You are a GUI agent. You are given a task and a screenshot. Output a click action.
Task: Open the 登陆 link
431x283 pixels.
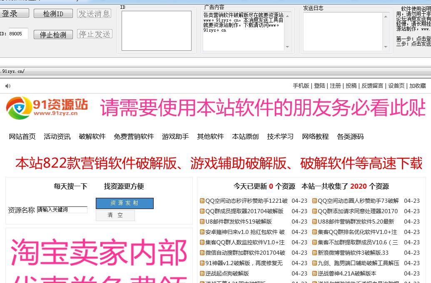tap(319, 86)
